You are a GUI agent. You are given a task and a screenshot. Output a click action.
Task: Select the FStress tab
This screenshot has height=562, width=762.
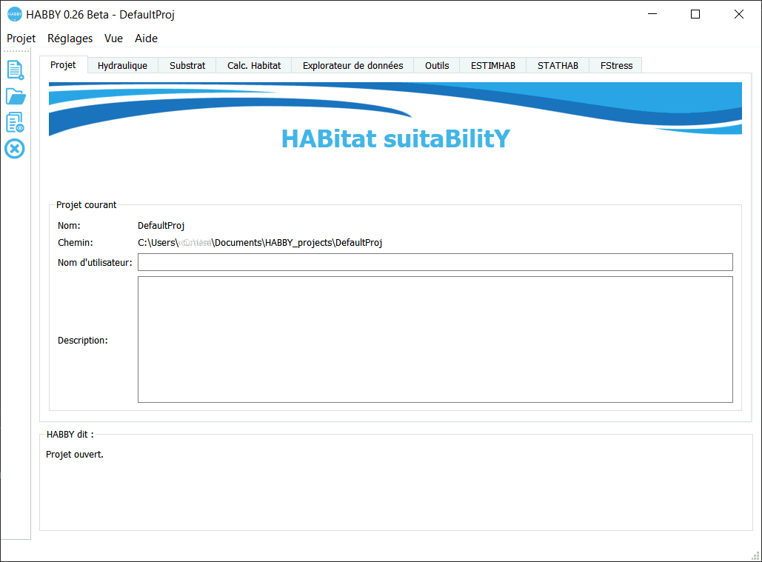point(616,65)
